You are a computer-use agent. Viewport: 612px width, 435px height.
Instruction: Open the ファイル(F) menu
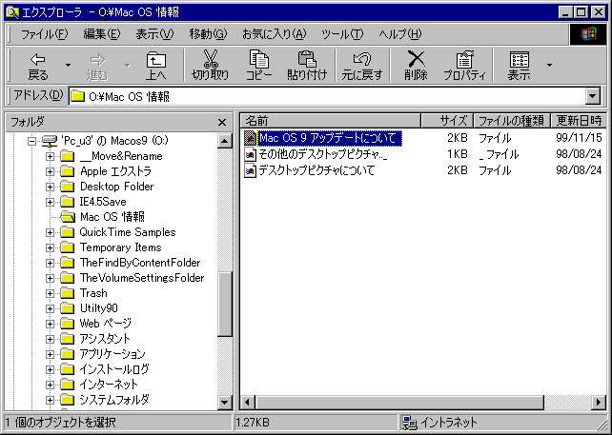44,34
